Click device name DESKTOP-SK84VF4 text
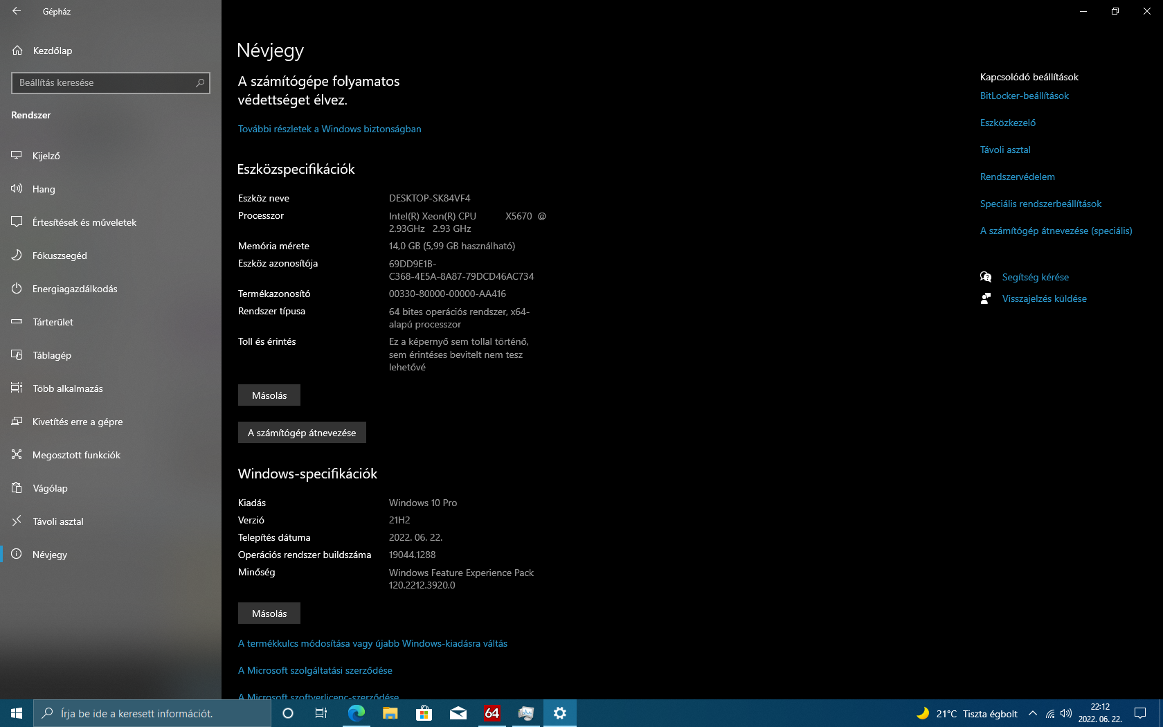Screen dimensions: 1163x727 click(x=429, y=198)
